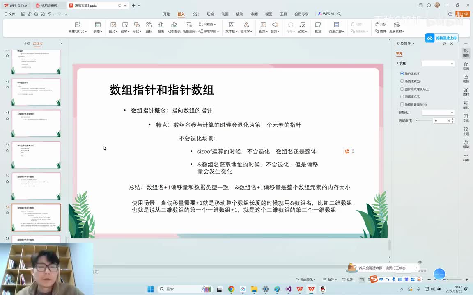Open the 填充 fill preset dropdown
This screenshot has height=295, width=473.
438,63
